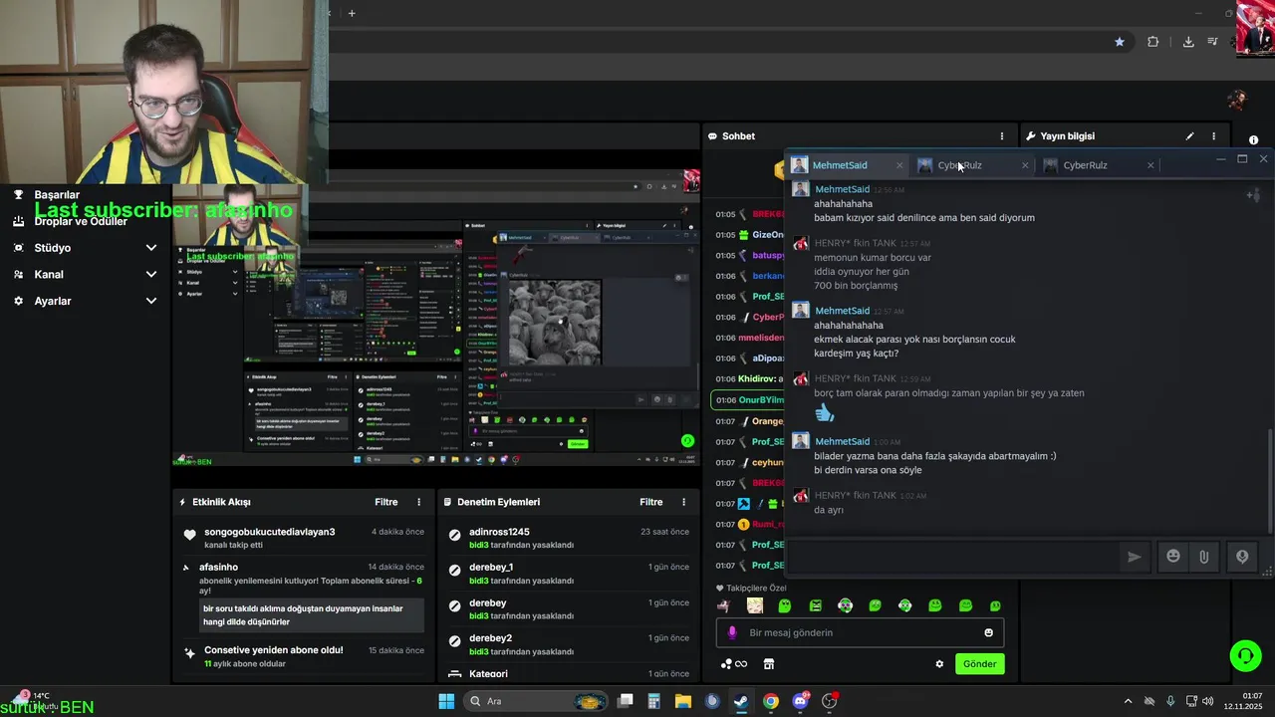Open Steam from the taskbar
Screen dimensions: 1275x717
click(x=741, y=701)
